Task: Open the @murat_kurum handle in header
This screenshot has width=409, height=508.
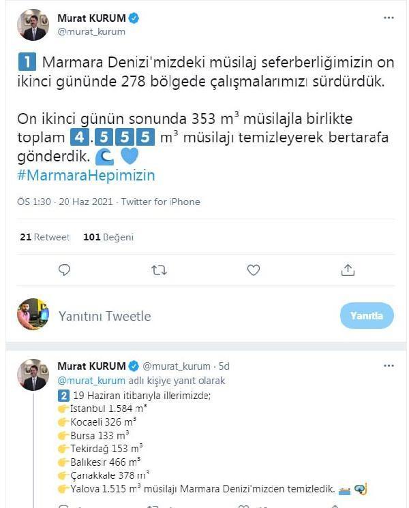Action: point(91,31)
